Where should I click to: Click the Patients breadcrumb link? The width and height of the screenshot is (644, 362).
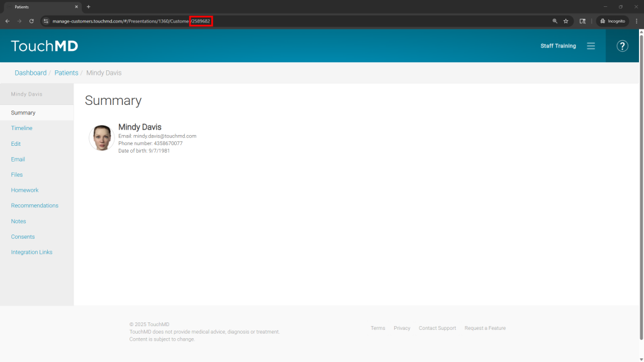point(66,73)
